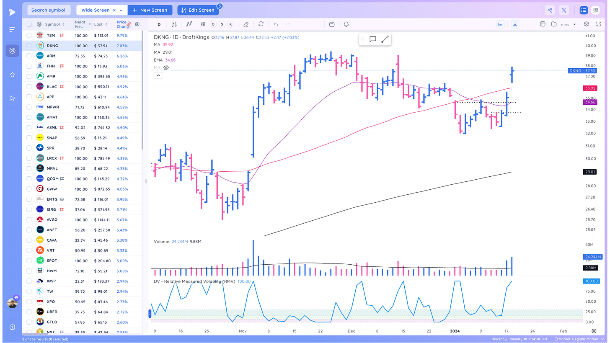Image resolution: width=610 pixels, height=343 pixels.
Task: Open the hamburger menu icon in sidebar
Action: coord(12,29)
